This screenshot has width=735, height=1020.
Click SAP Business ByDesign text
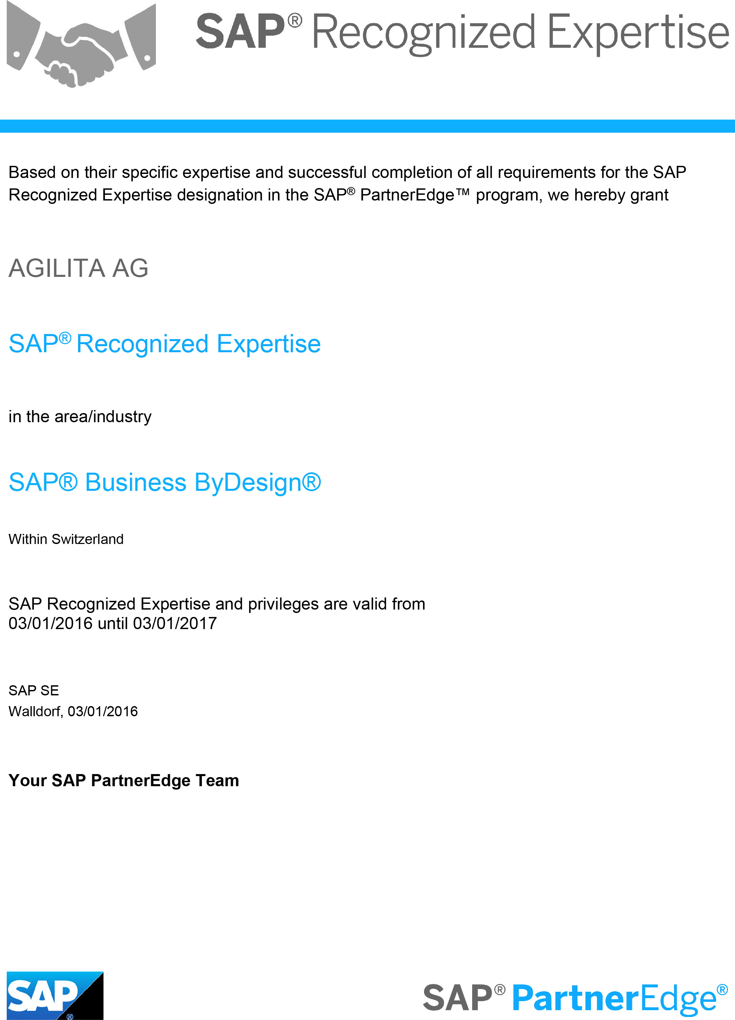tap(165, 482)
